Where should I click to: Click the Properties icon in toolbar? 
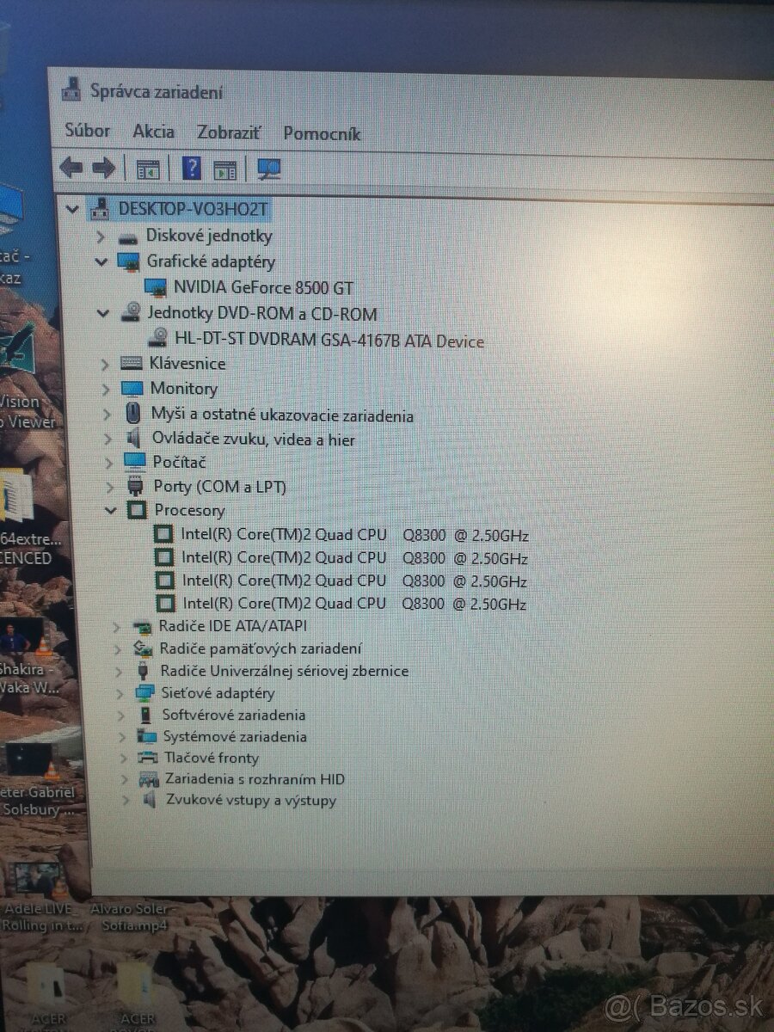pos(224,168)
